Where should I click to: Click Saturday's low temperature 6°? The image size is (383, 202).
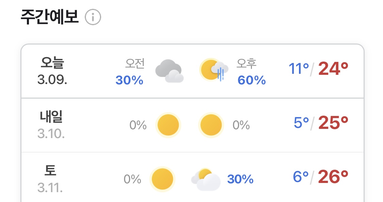pyautogui.click(x=301, y=177)
